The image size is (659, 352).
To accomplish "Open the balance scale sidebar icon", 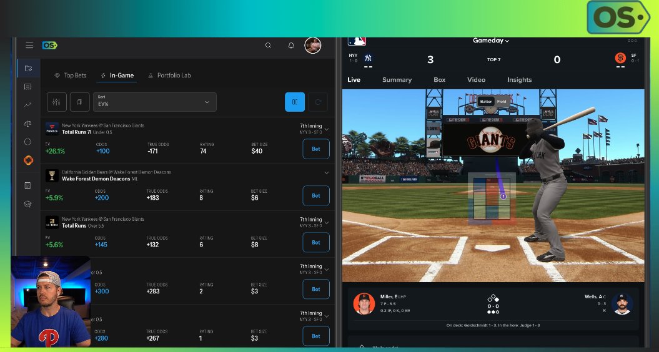I will point(27,124).
